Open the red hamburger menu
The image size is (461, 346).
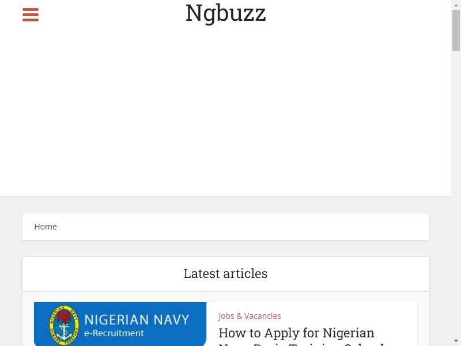tap(31, 15)
